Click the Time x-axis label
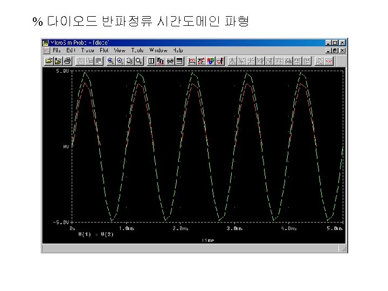Image resolution: width=388 pixels, height=291 pixels. pyautogui.click(x=208, y=240)
